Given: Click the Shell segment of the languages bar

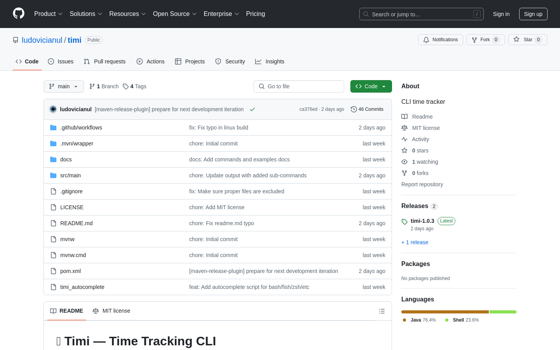Looking at the screenshot, I should 503,312.
